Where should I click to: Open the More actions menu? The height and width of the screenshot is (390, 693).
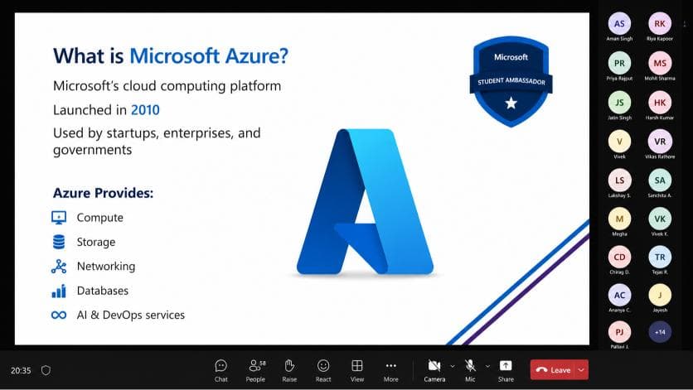pos(390,370)
